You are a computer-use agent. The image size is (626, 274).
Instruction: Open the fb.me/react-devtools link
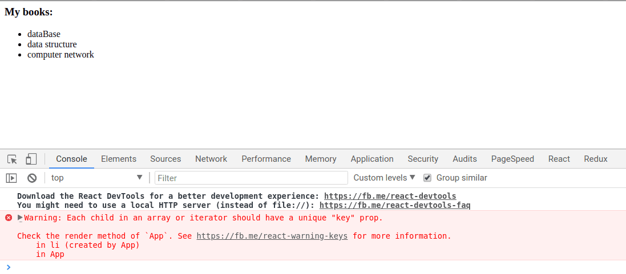(390, 196)
